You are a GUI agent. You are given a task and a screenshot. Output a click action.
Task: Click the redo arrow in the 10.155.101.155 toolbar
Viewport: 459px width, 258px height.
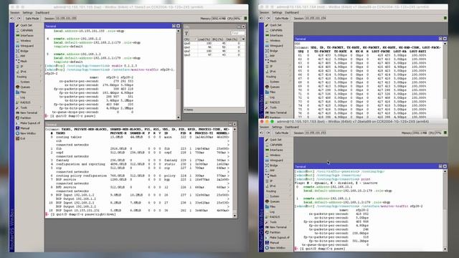[x=19, y=19]
